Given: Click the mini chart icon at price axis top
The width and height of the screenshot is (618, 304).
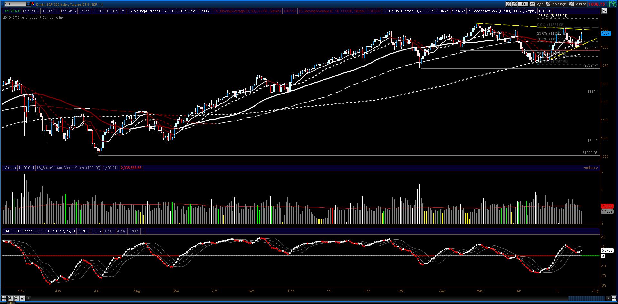Looking at the screenshot, I should pyautogui.click(x=604, y=11).
